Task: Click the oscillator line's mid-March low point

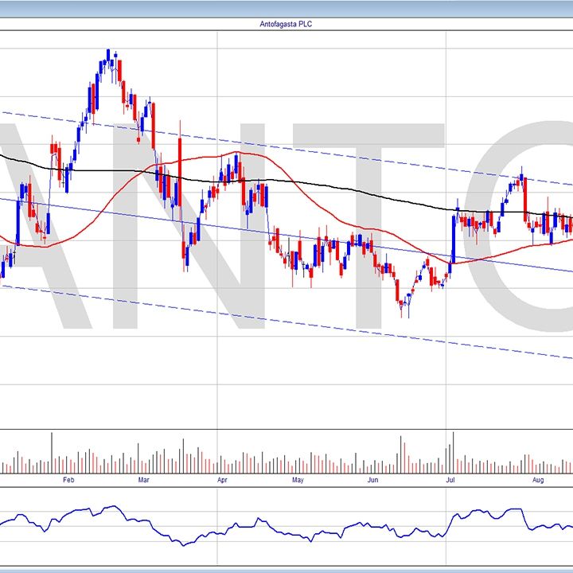Action: 183,544
